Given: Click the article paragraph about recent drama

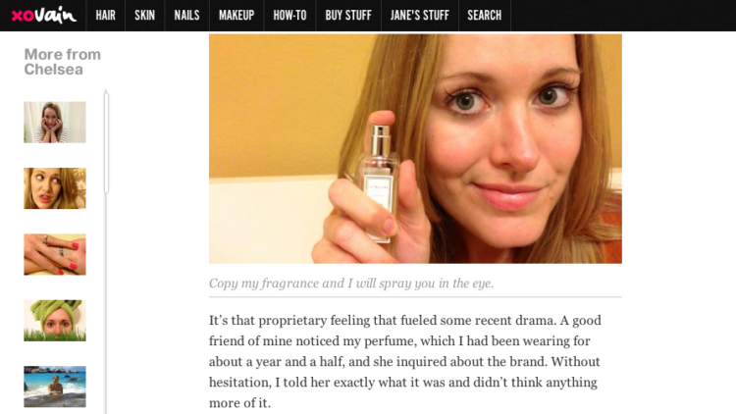Looking at the screenshot, I should (x=404, y=361).
